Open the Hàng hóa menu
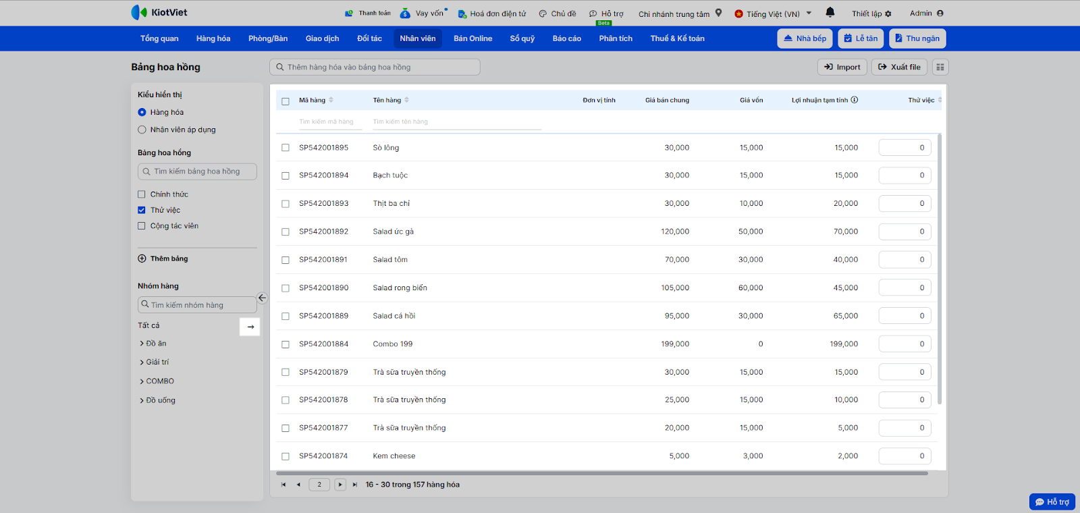Viewport: 1080px width, 513px height. (x=213, y=38)
